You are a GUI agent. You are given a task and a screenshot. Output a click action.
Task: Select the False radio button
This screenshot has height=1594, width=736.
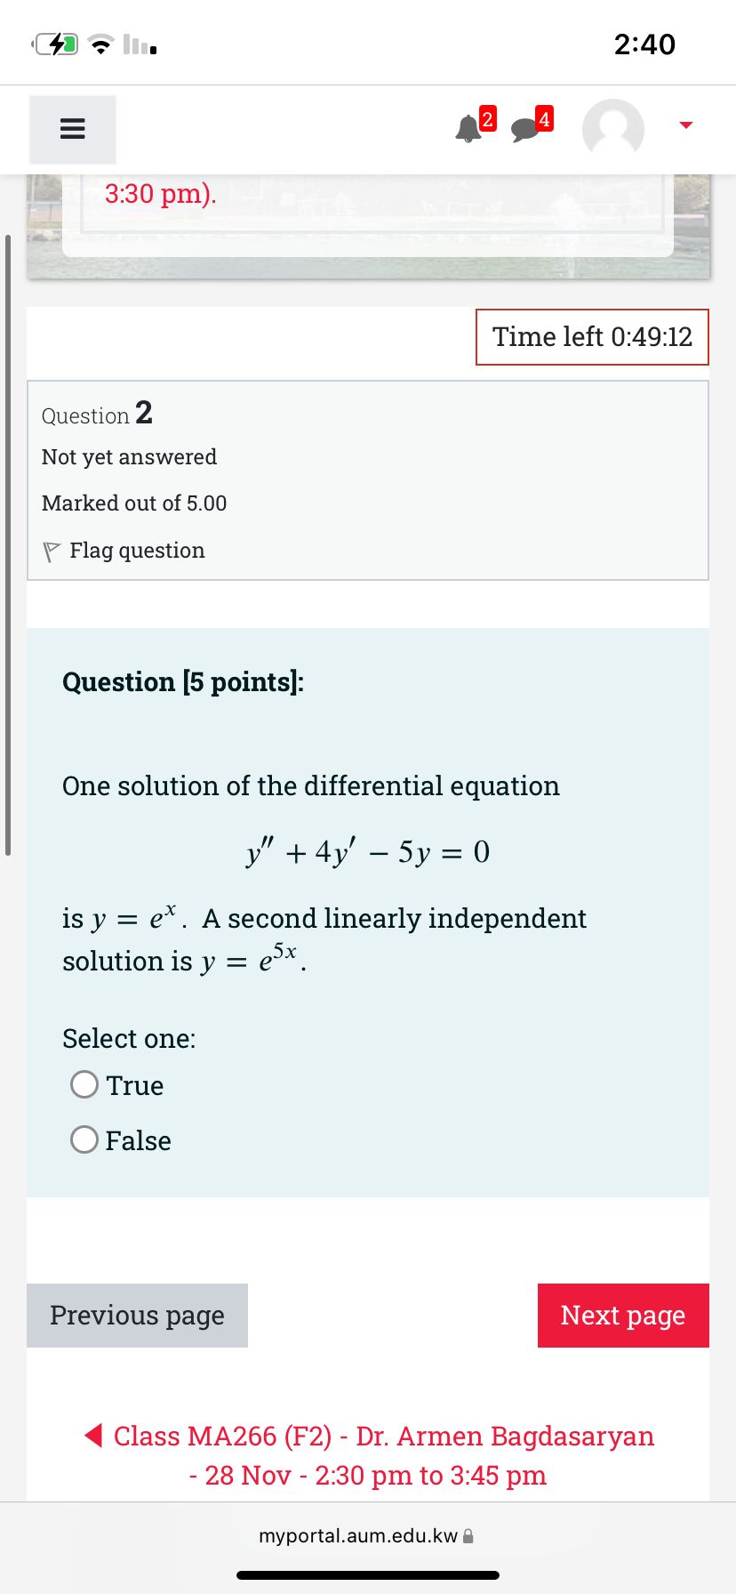[84, 1139]
